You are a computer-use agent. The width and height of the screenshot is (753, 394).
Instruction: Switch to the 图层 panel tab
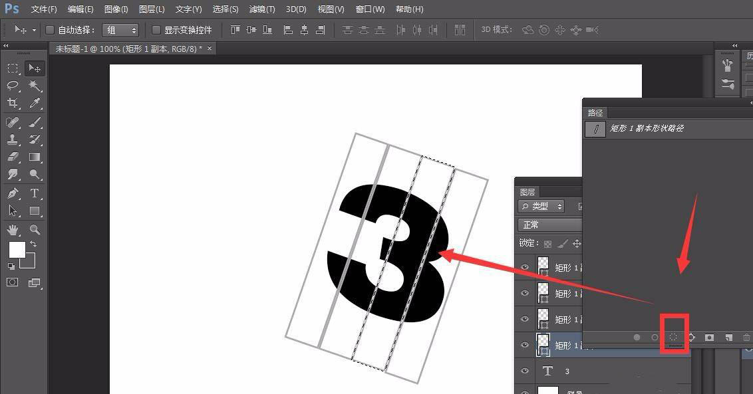tap(527, 192)
